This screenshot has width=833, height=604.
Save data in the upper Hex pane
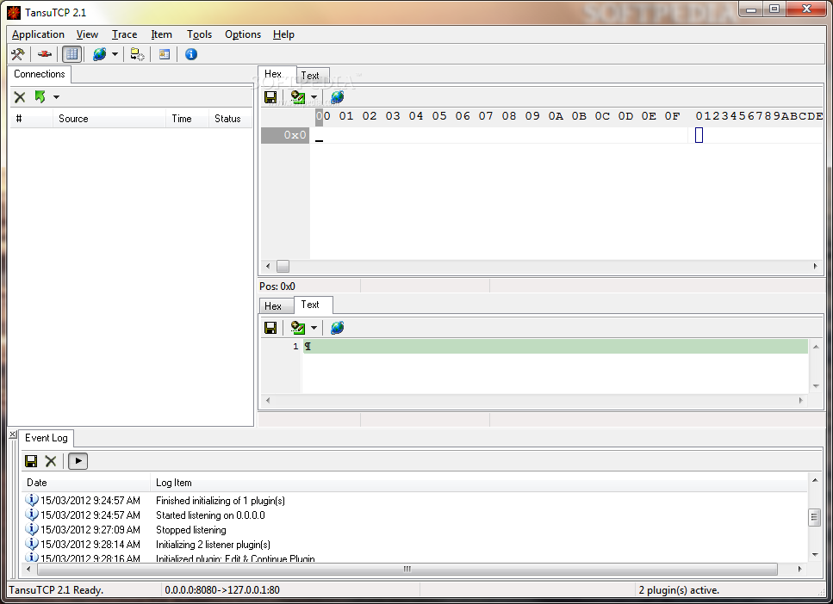270,97
